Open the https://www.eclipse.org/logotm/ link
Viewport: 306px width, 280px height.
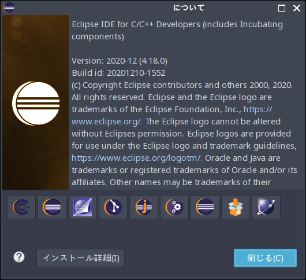pyautogui.click(x=136, y=158)
